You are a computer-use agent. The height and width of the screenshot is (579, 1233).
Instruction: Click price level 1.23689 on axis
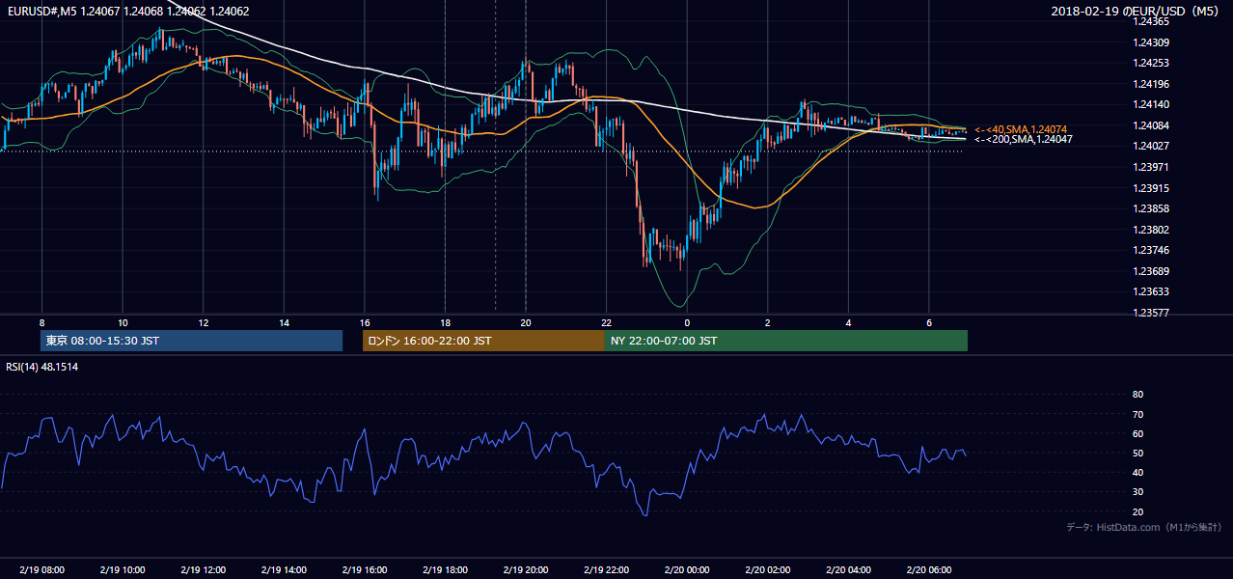pyautogui.click(x=1150, y=271)
